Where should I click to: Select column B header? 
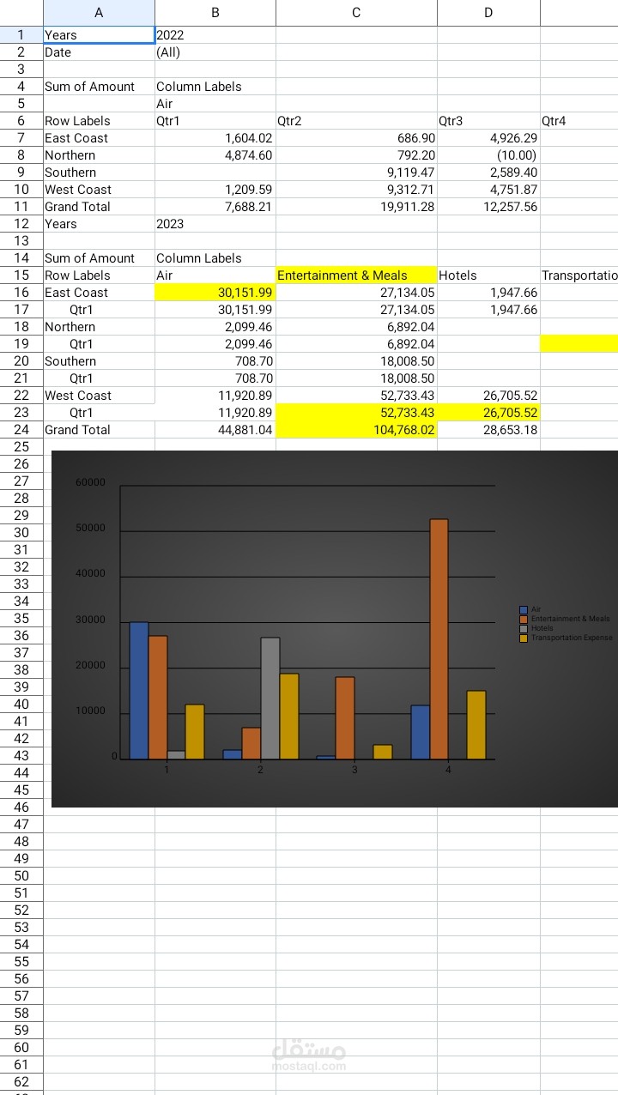coord(215,12)
